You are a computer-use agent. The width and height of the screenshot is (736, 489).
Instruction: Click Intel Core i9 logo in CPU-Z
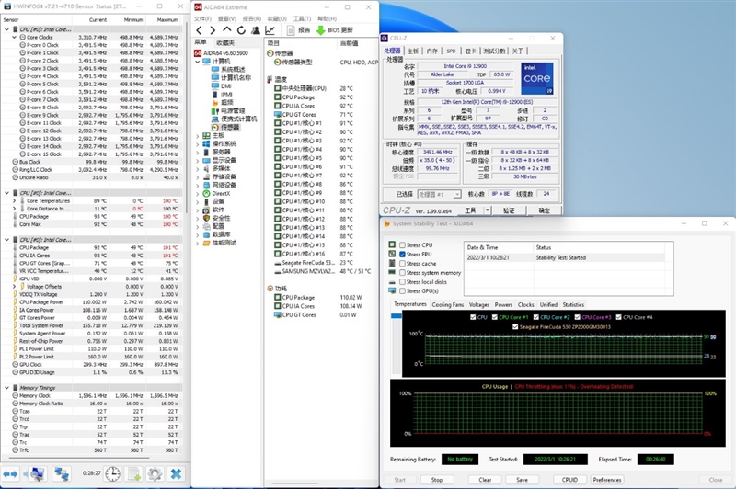point(537,78)
